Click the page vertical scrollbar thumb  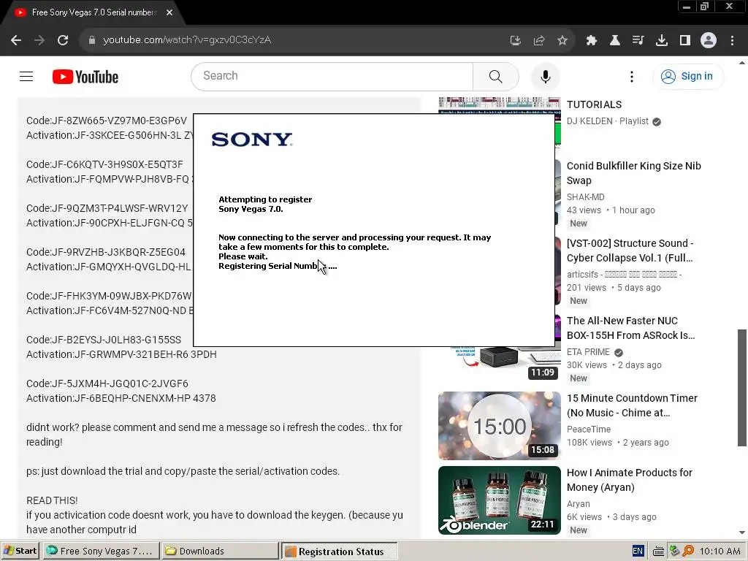coord(742,387)
